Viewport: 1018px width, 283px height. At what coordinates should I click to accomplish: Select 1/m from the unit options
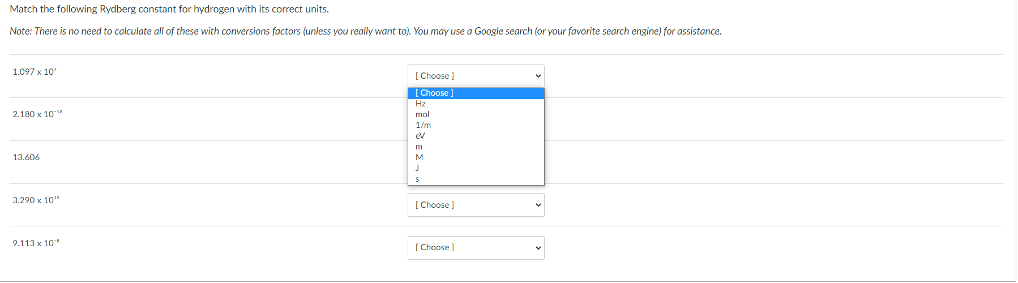[x=423, y=125]
